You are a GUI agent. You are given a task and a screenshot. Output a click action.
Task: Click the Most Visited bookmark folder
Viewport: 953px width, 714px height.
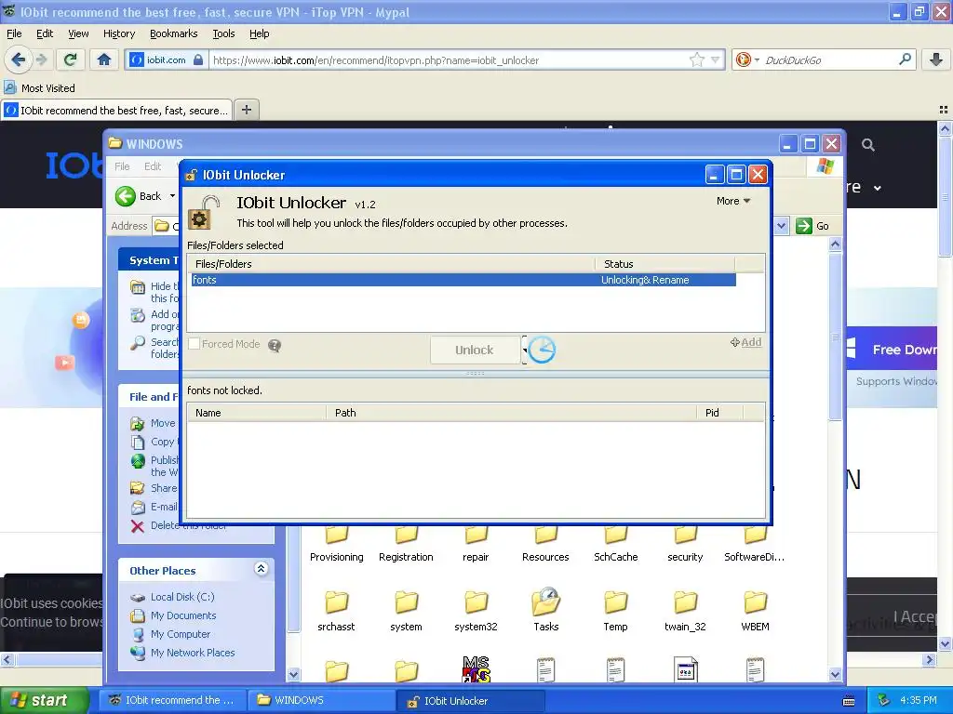pos(39,88)
